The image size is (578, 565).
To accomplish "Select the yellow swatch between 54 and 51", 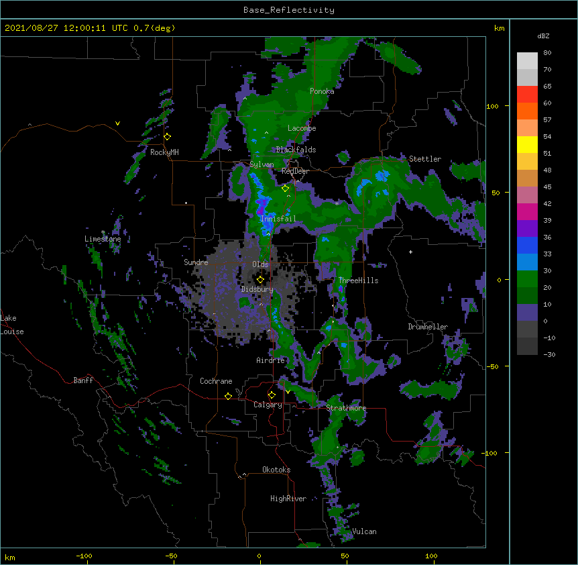I will 527,144.
